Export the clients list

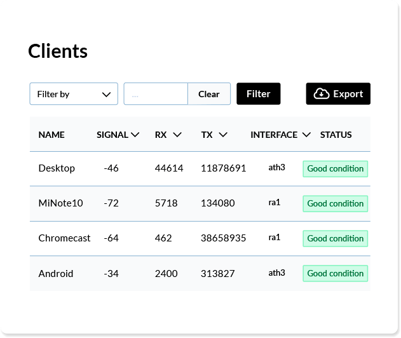coord(338,93)
